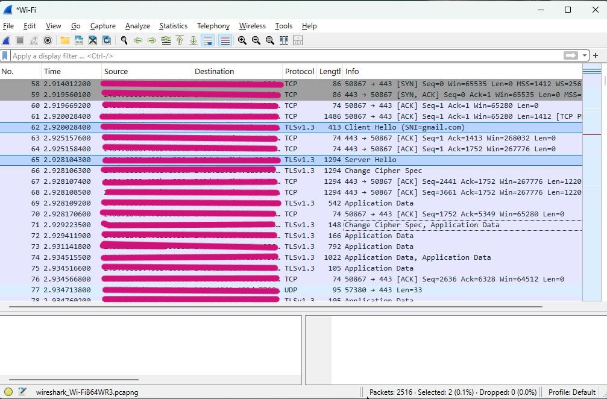Expand the display filter history dropdown

[584, 55]
